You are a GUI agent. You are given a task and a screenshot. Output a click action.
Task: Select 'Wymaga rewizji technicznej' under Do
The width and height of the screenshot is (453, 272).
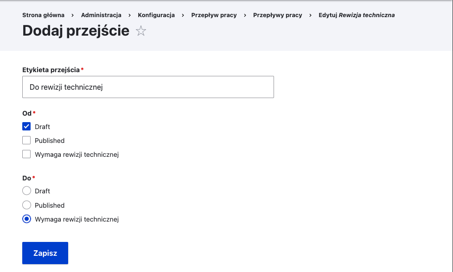coord(26,219)
